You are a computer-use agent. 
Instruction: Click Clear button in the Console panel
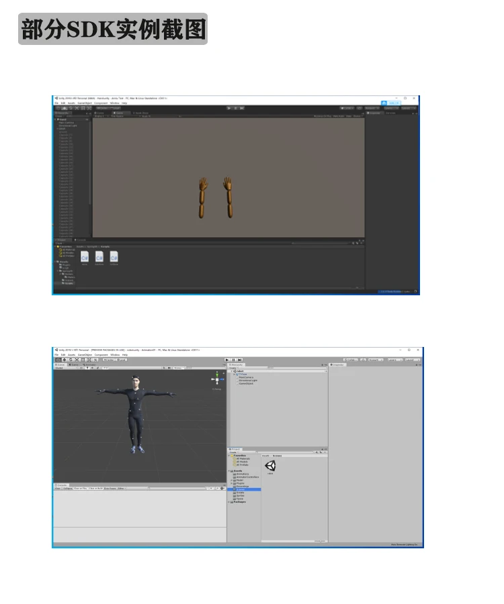(58, 488)
